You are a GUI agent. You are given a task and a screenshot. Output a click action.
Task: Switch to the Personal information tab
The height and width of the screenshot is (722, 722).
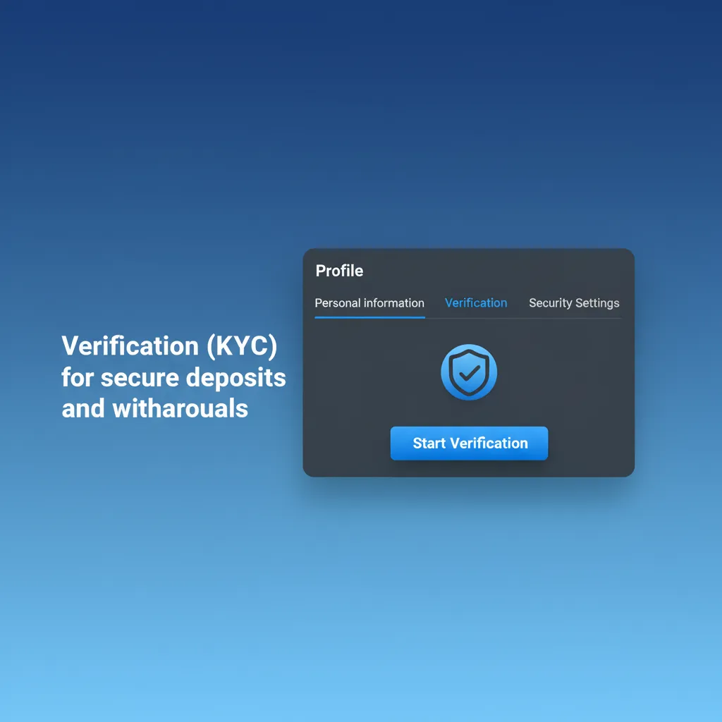tap(369, 303)
